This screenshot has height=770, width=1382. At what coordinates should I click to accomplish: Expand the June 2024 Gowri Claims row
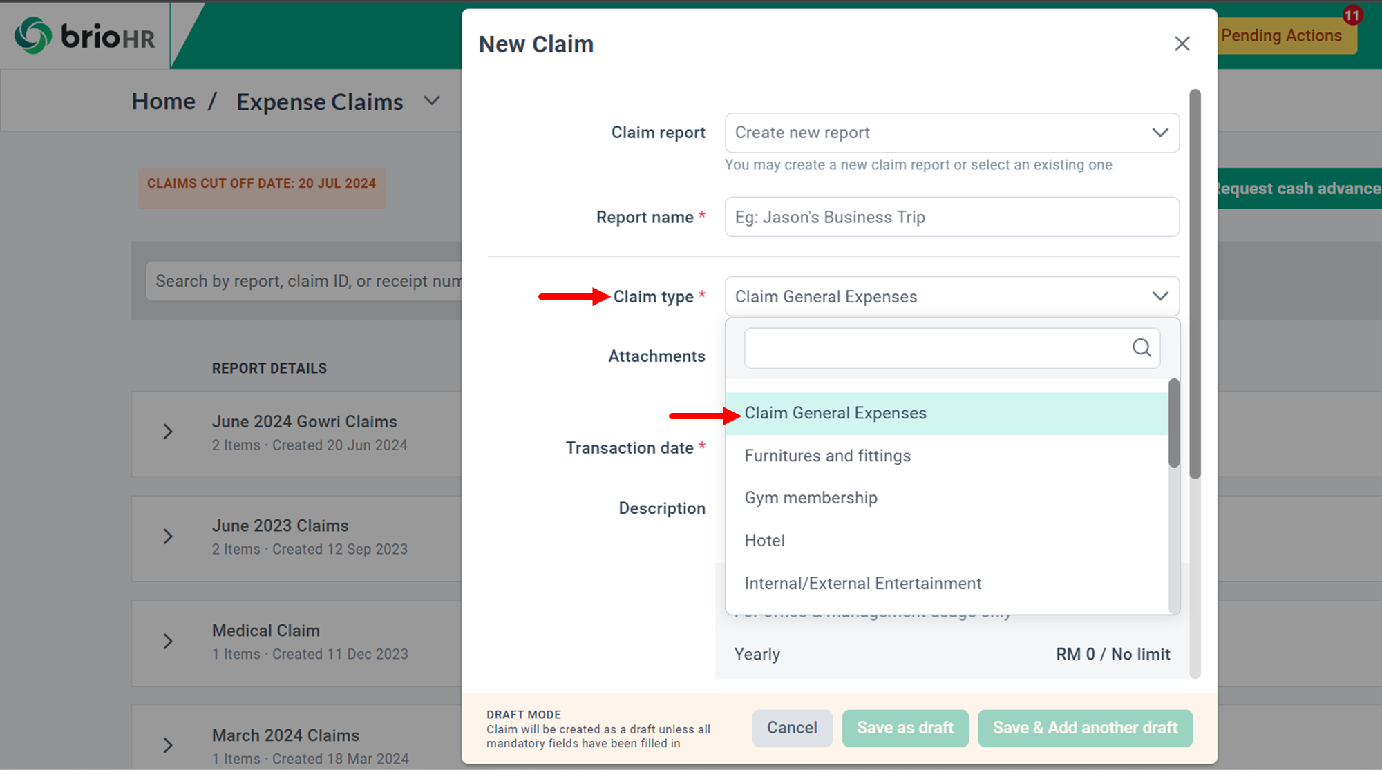(x=168, y=432)
